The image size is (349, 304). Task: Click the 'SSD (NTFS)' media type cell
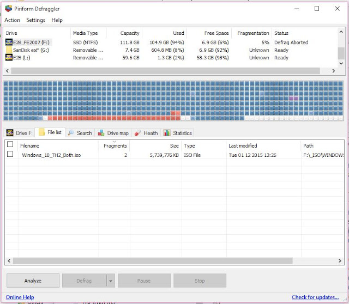pyautogui.click(x=86, y=42)
